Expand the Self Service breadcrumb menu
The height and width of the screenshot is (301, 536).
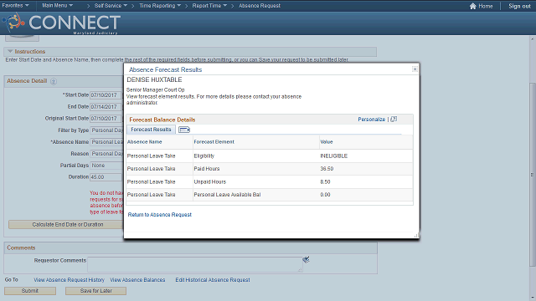pyautogui.click(x=111, y=6)
